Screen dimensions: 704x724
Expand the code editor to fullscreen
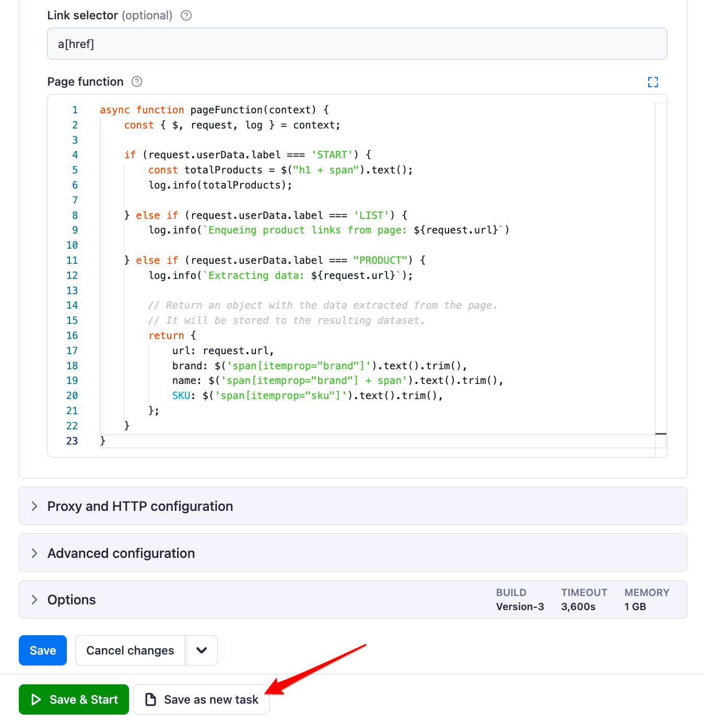pyautogui.click(x=652, y=82)
